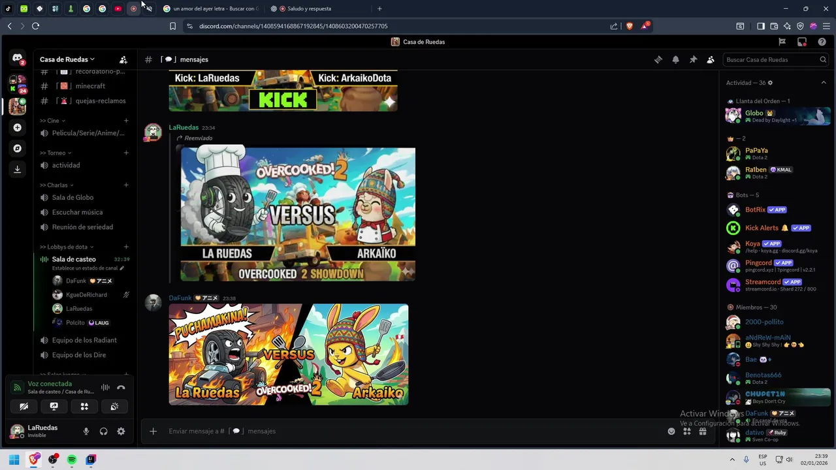This screenshot has width=836, height=470.
Task: Open user settings gear icon
Action: (121, 431)
